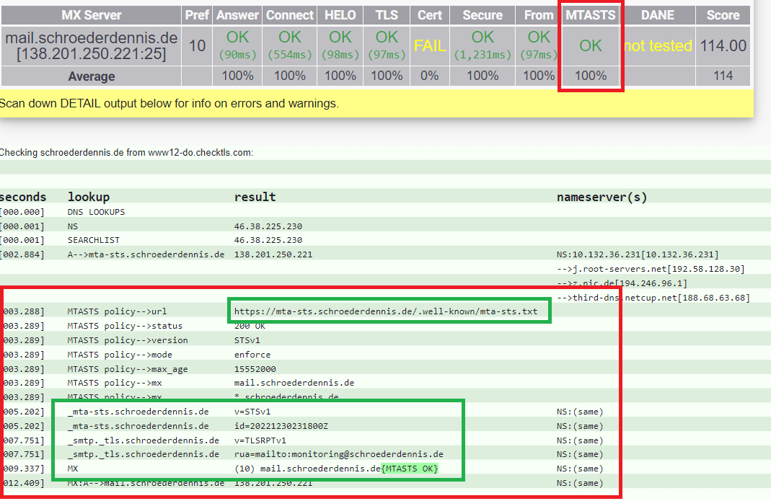771x501 pixels.
Task: Click the Average row 100% under Connect
Action: coord(289,76)
